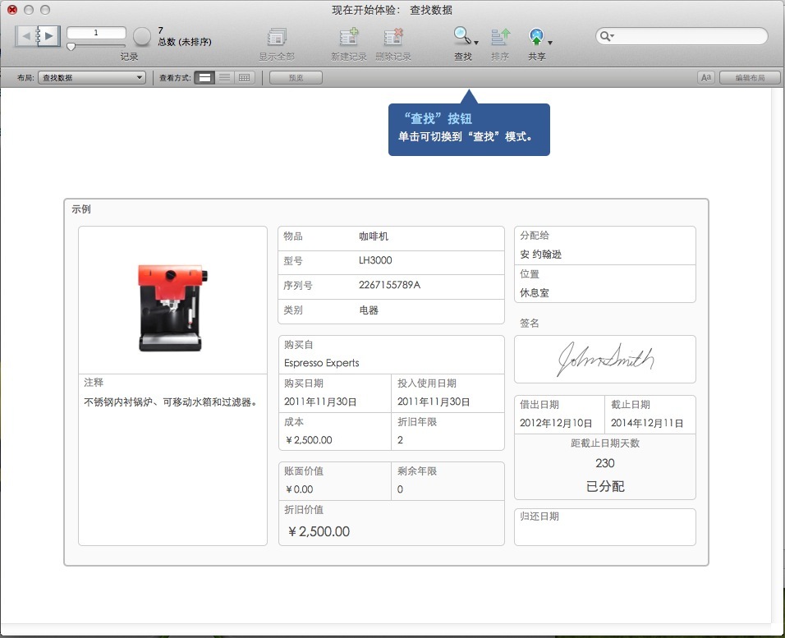Expand the 查找 button's dropdown arrow
785x638 pixels.
[476, 42]
